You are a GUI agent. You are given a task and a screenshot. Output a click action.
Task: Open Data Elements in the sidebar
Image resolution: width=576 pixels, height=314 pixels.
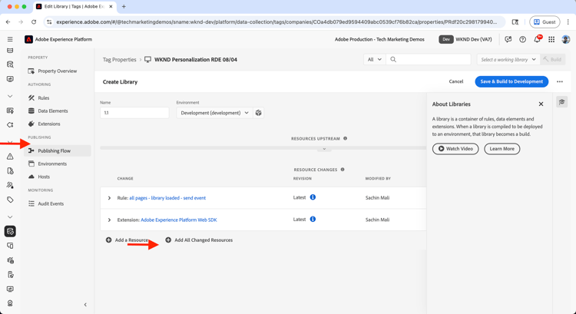point(53,111)
